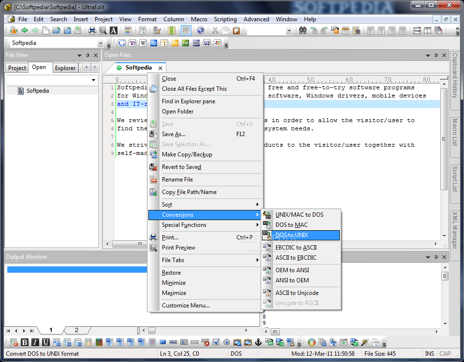Click the Paste clipboard icon in toolbar
464x362 pixels.
tap(236, 30)
